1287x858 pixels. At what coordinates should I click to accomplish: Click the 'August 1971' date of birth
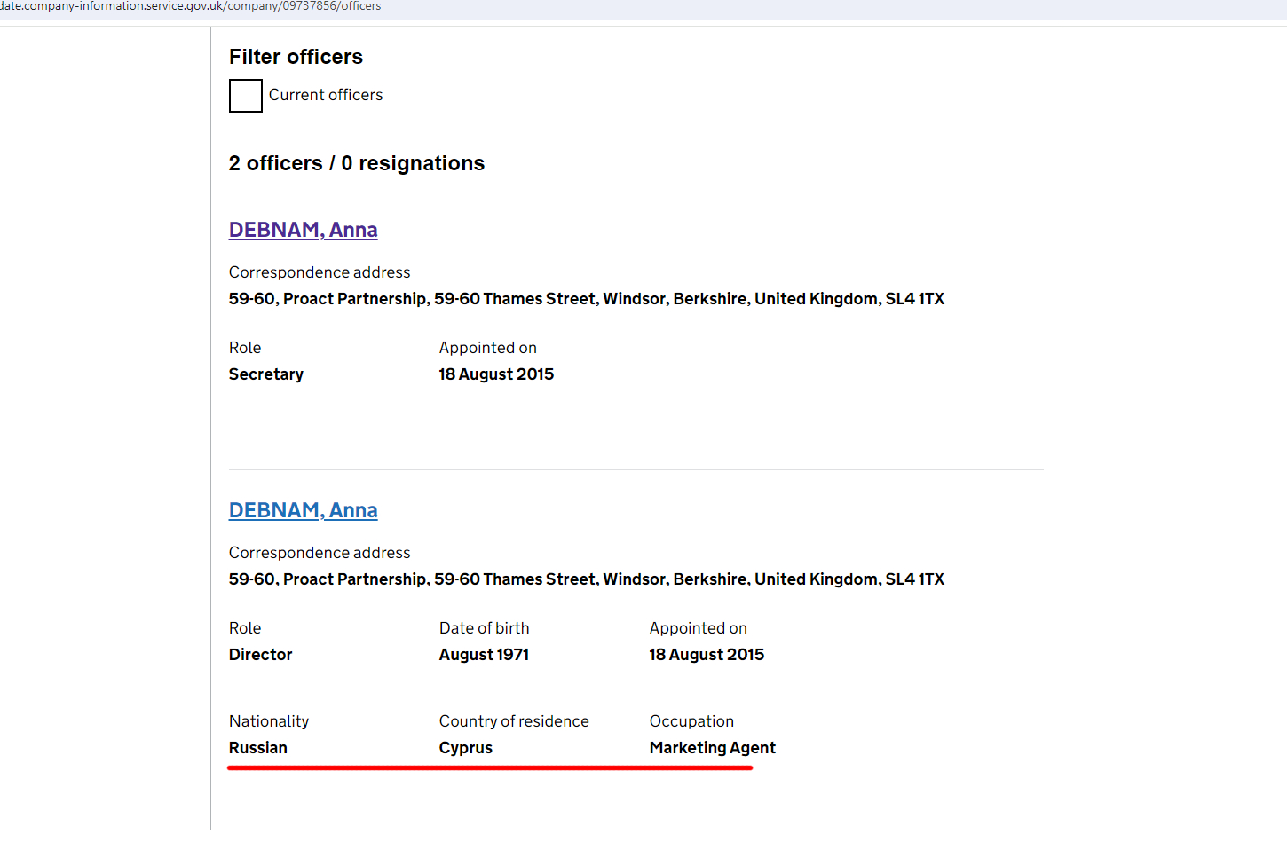point(484,655)
